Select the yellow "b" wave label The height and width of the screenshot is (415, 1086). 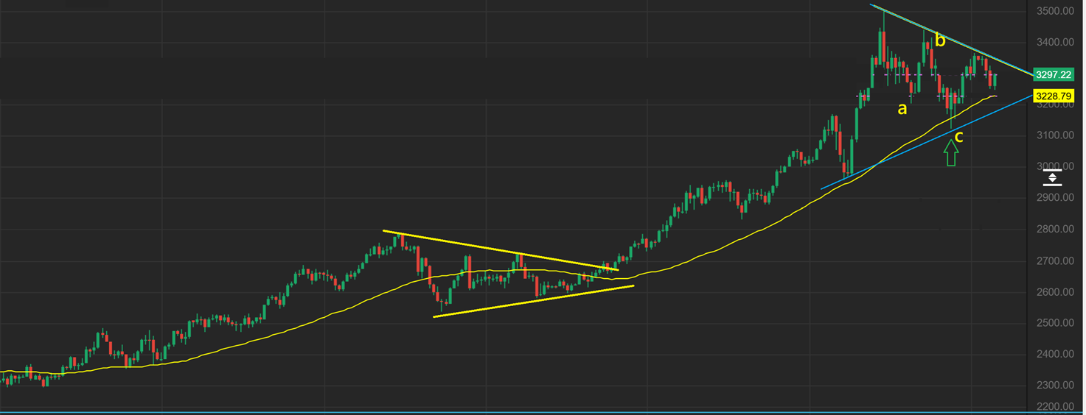point(939,40)
